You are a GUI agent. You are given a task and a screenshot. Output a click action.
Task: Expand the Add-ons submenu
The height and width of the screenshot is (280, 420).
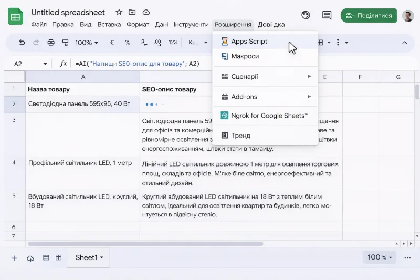[266, 97]
